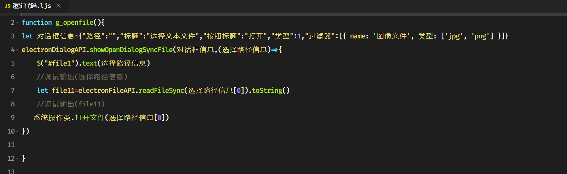
Task: Toggle the fold arrow at line 12
Action: click(x=17, y=159)
